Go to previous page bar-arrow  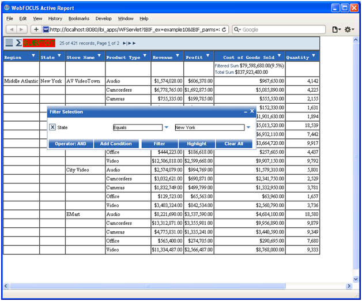point(125,43)
